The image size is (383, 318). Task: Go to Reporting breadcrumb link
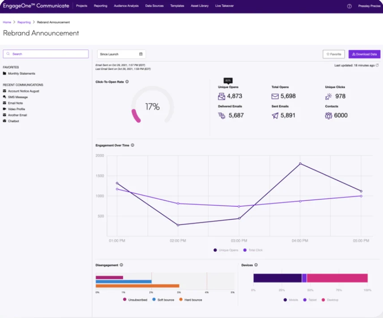pos(24,22)
